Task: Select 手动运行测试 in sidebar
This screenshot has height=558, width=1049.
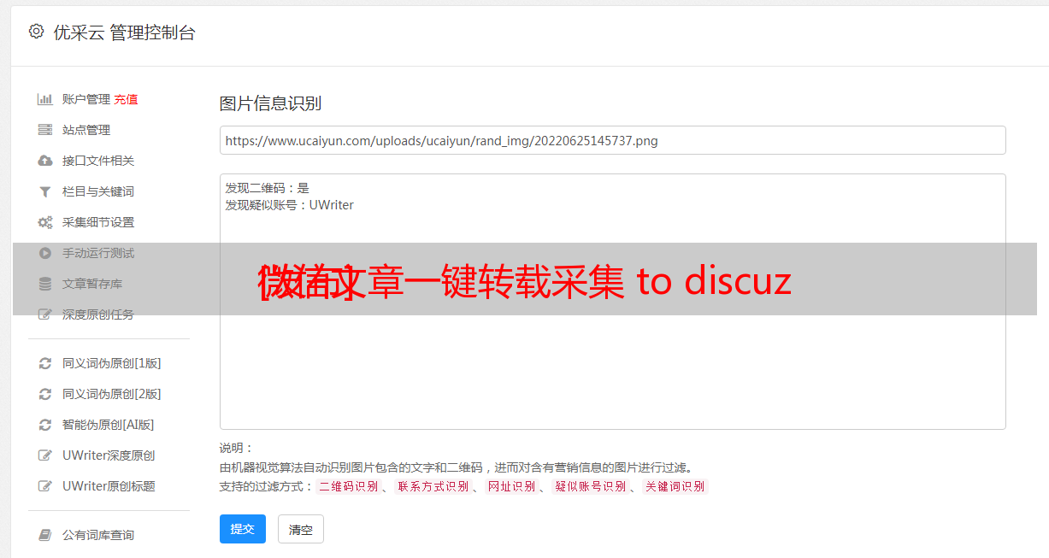Action: point(98,253)
